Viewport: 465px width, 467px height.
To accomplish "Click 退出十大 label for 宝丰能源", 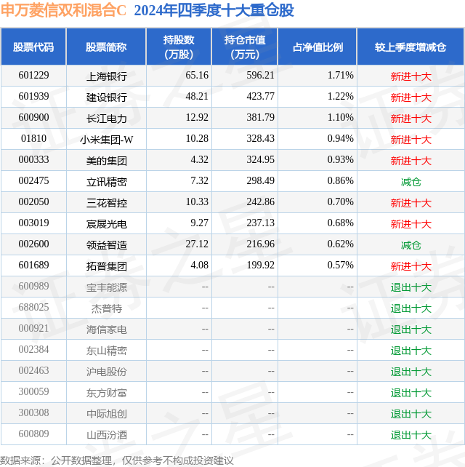I will [x=411, y=287].
